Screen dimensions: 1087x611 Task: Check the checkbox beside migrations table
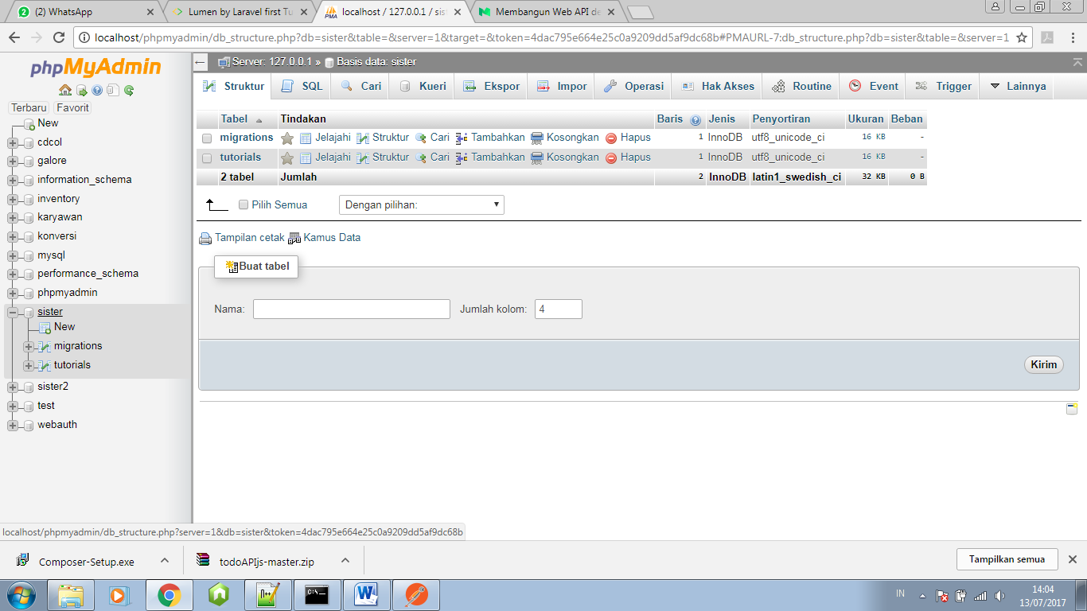(208, 137)
